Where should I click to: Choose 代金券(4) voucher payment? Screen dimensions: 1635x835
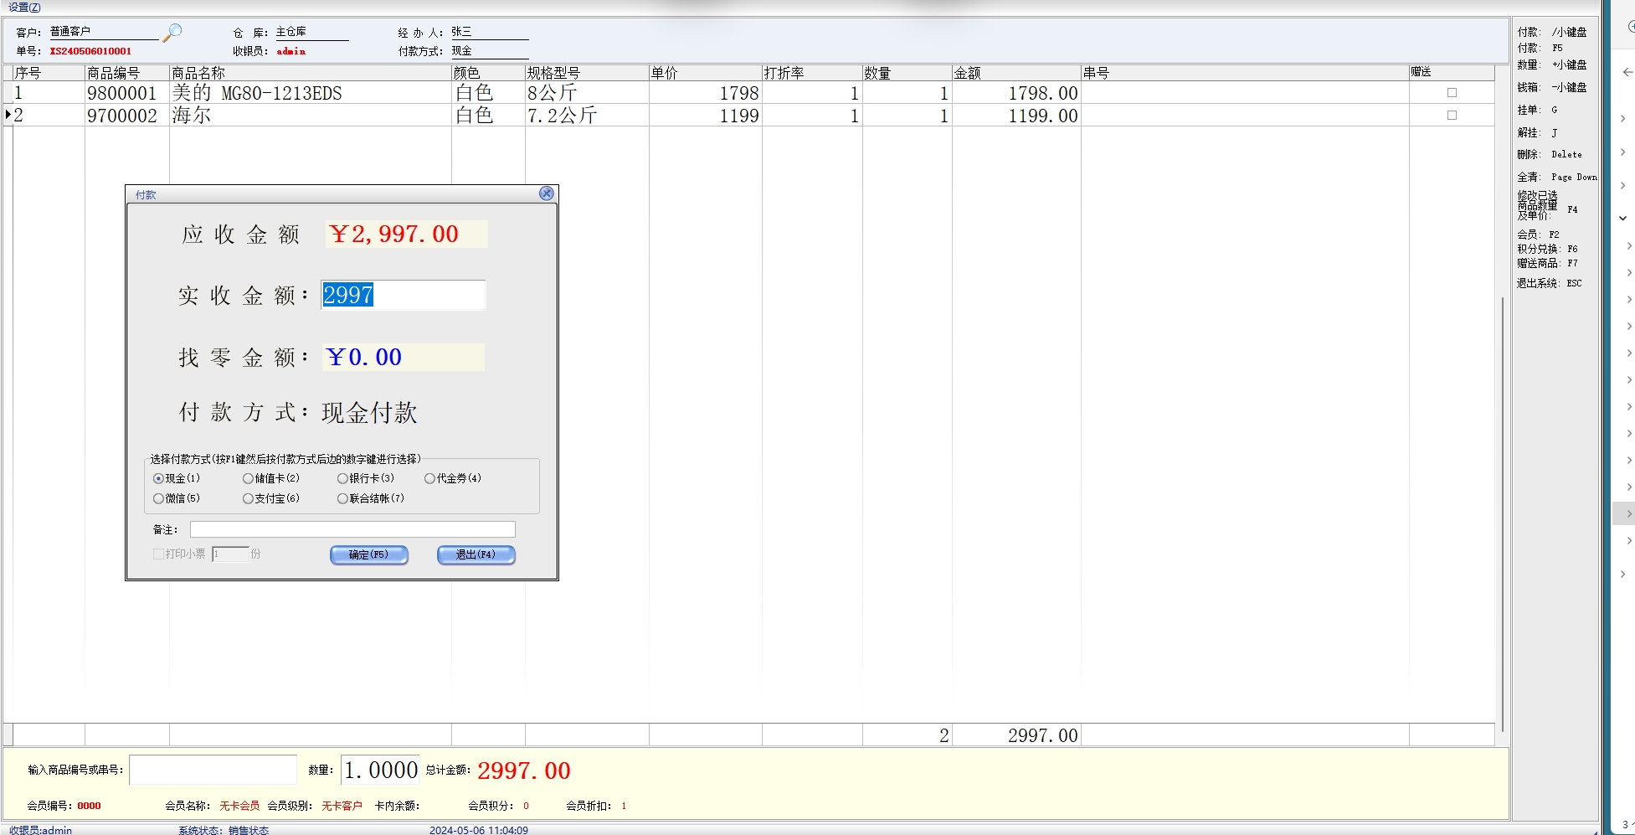(x=429, y=478)
